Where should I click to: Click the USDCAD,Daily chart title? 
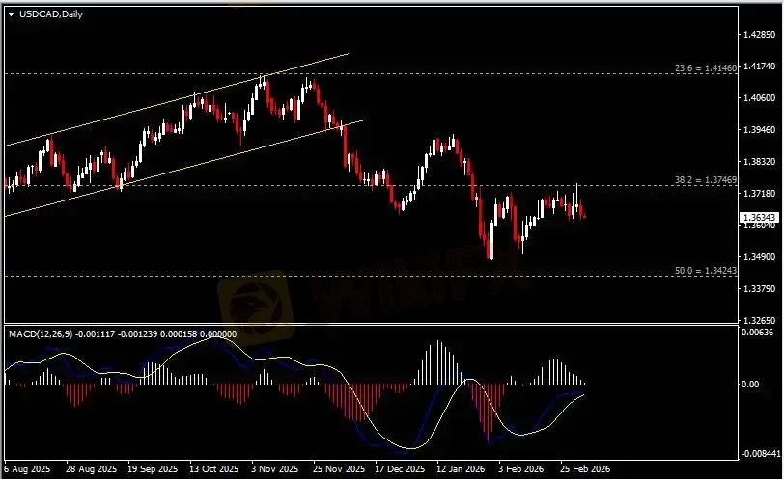click(x=49, y=12)
